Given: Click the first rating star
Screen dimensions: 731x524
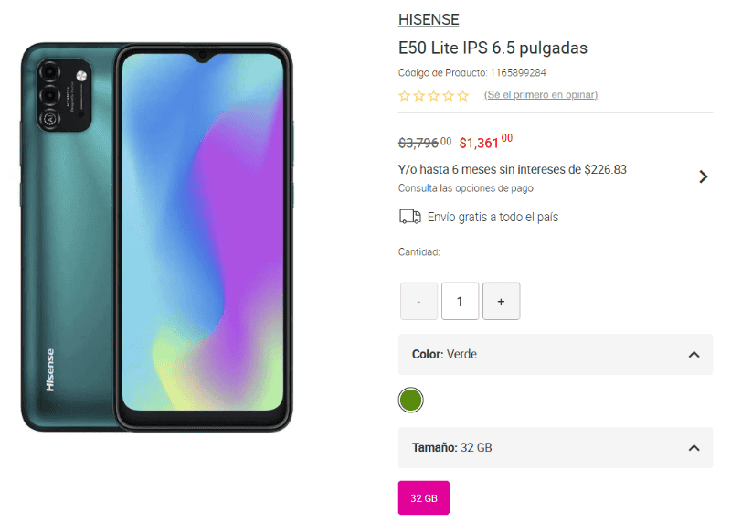Looking at the screenshot, I should click(405, 95).
